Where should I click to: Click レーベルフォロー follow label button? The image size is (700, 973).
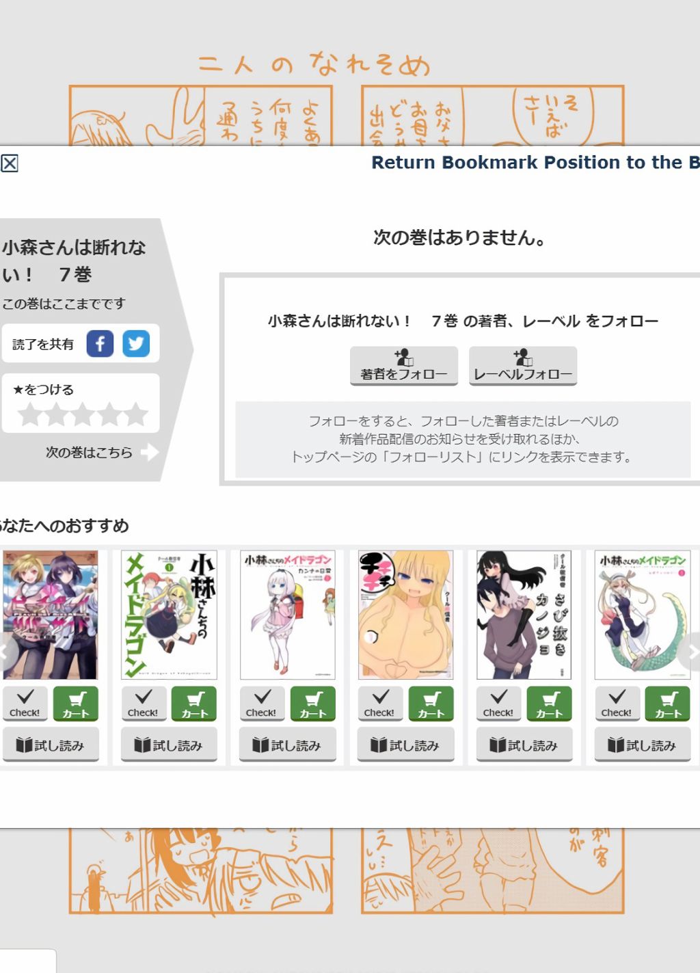pyautogui.click(x=523, y=366)
